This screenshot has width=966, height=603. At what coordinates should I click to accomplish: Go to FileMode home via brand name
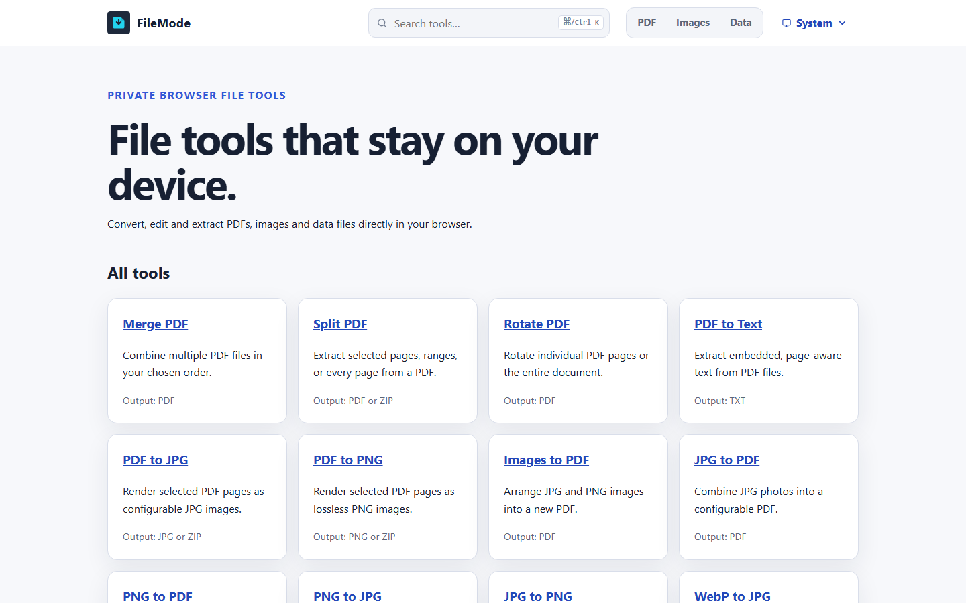coord(164,23)
